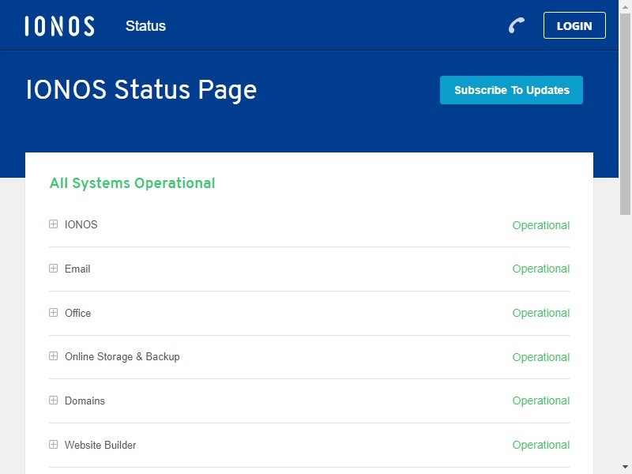Expand the IONOS component group
This screenshot has width=632, height=474.
coord(53,224)
